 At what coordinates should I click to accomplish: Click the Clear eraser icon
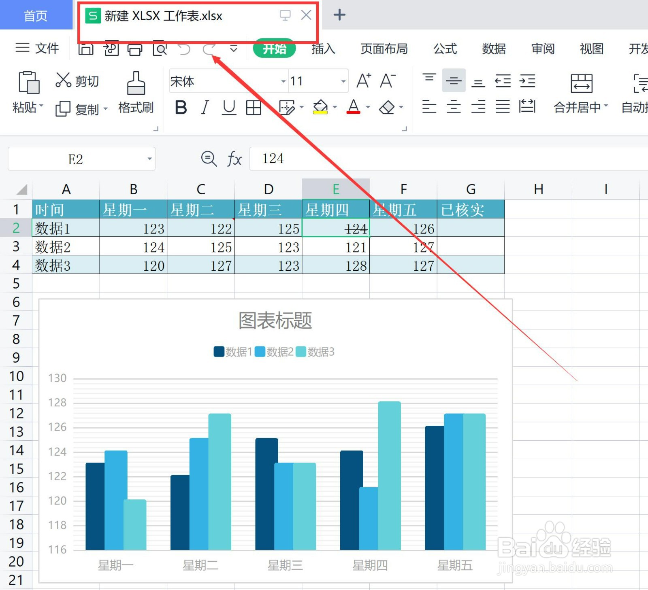[387, 108]
